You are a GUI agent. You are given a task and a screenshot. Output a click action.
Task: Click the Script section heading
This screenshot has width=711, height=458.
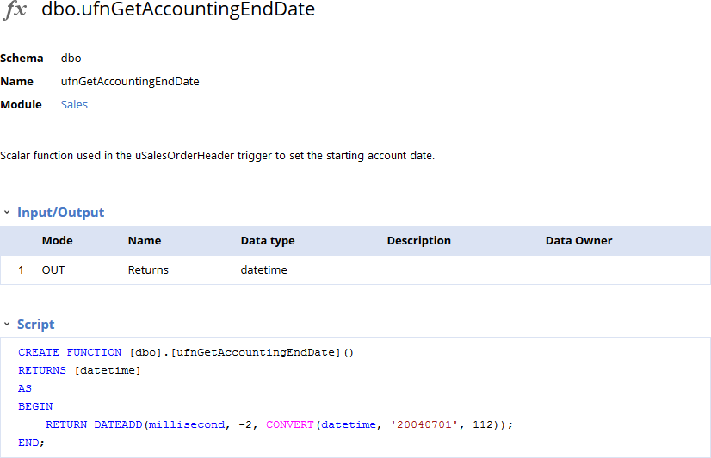point(35,325)
